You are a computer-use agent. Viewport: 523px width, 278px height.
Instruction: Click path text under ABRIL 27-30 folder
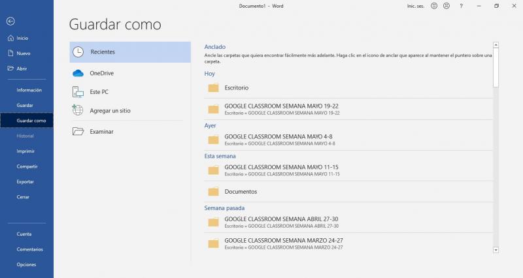pyautogui.click(x=282, y=226)
